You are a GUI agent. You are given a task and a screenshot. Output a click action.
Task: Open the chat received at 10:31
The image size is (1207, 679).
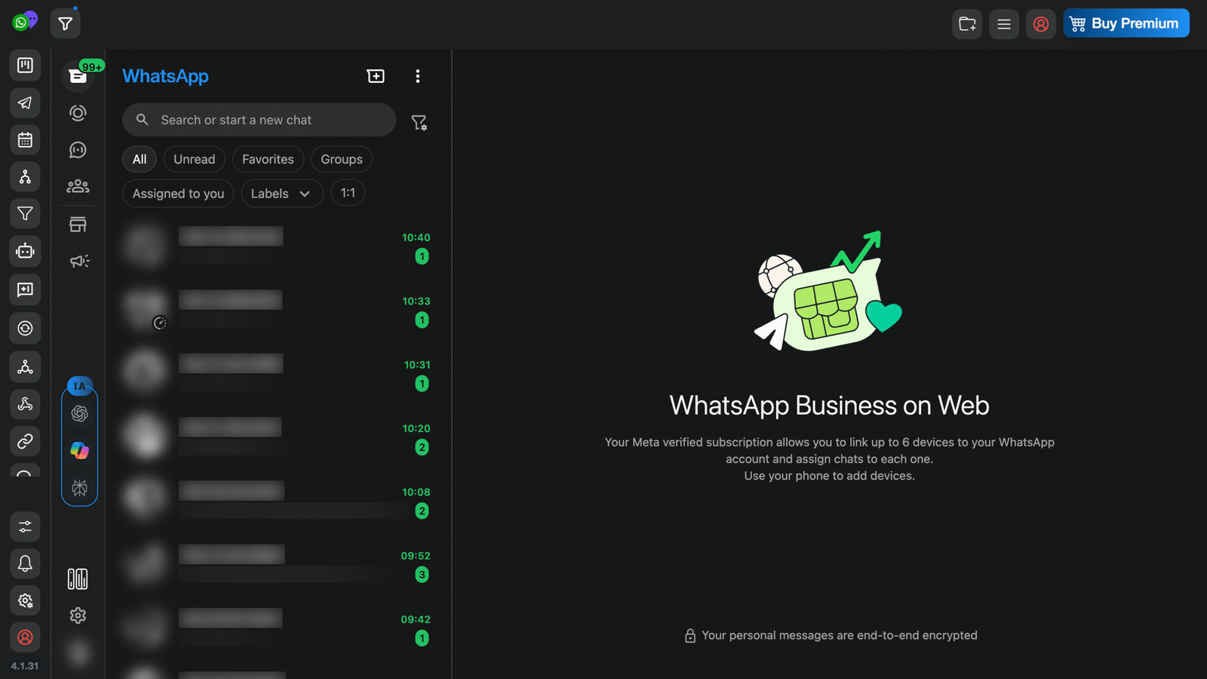(x=278, y=373)
